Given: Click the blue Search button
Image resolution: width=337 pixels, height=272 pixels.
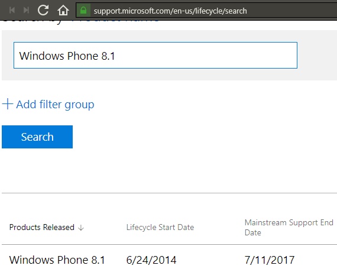Looking at the screenshot, I should point(37,137).
